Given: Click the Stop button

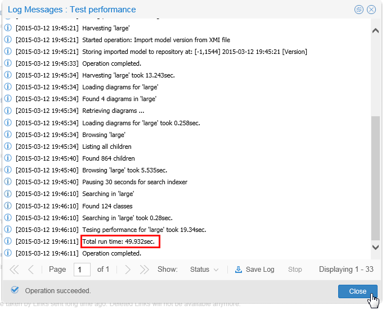Looking at the screenshot, I should 295,270.
